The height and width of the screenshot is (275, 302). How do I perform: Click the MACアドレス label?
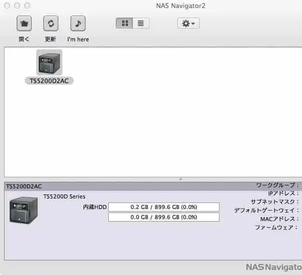tap(279, 219)
